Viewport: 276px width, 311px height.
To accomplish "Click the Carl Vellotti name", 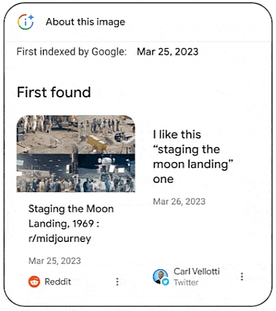I will tap(196, 271).
